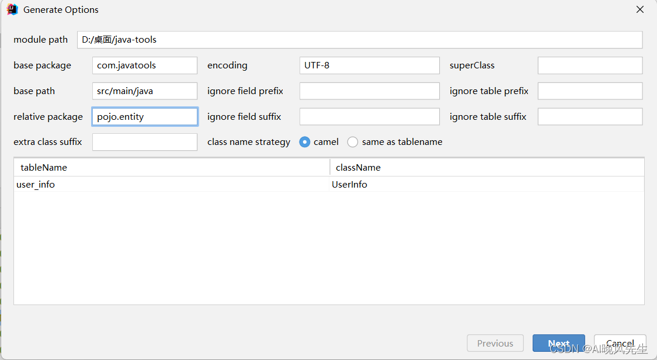
Task: Click the ignore table prefix field
Action: [590, 91]
